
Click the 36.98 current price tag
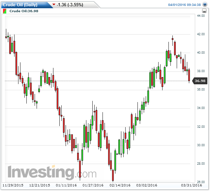point(200,81)
